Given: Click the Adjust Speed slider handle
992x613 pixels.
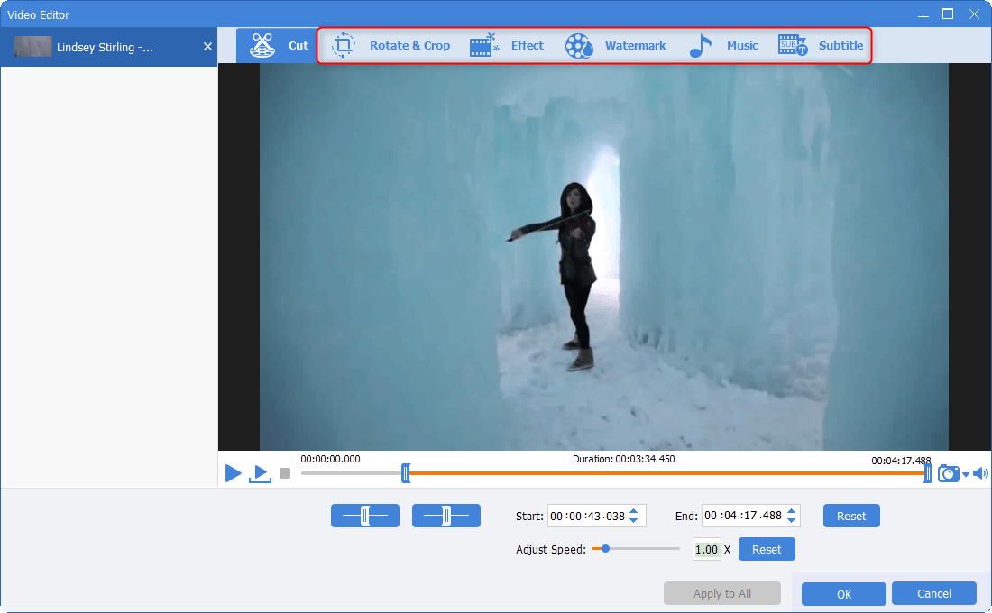Looking at the screenshot, I should coord(605,548).
